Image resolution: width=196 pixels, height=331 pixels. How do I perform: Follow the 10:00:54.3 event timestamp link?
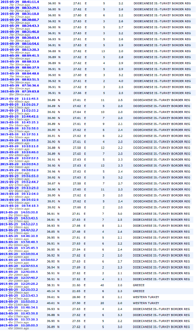[19, 164]
